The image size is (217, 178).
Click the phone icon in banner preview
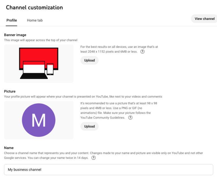click(x=50, y=69)
